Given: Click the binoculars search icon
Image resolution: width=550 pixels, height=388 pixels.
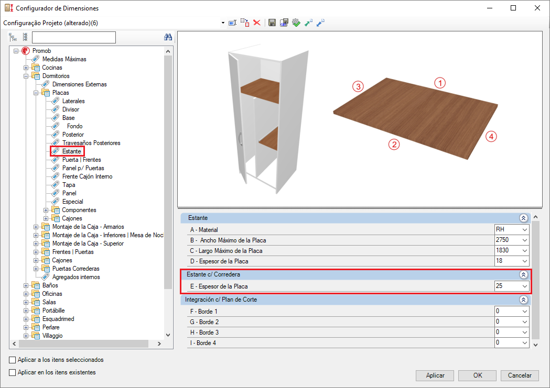Looking at the screenshot, I should 168,37.
